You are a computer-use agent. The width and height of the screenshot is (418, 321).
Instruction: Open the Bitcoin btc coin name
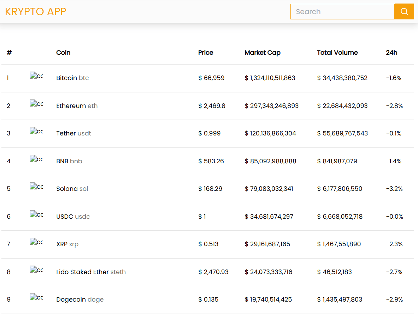[72, 78]
